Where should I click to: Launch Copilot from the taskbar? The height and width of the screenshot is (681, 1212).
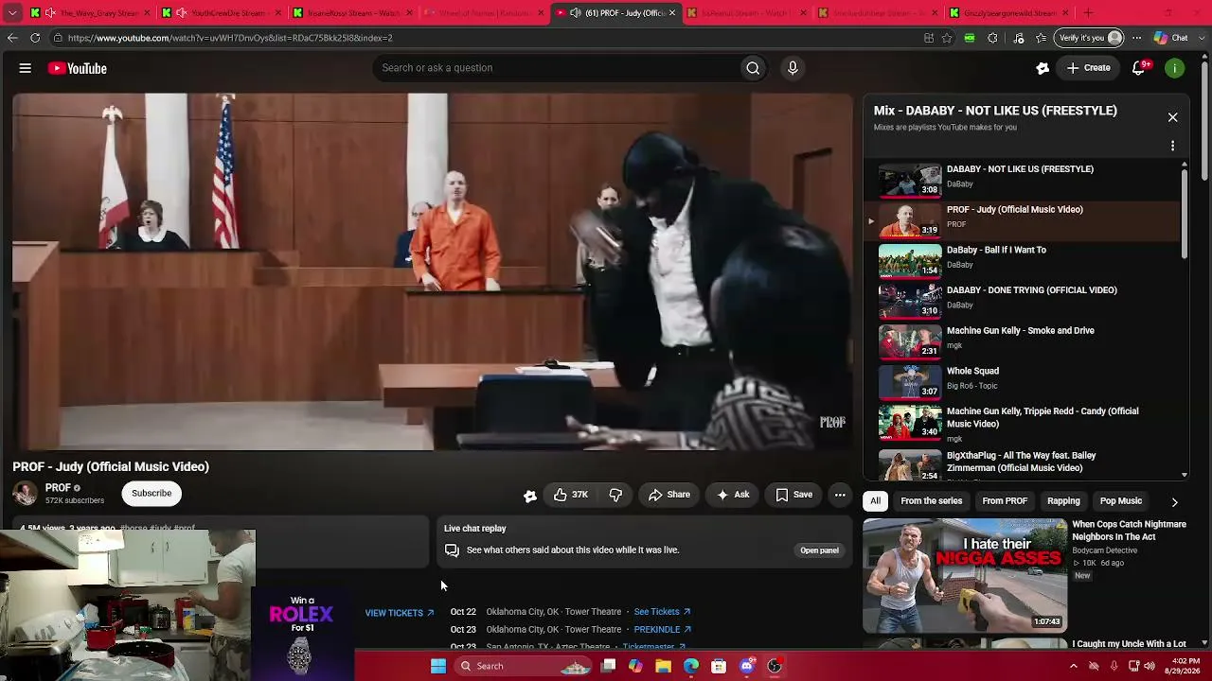click(x=635, y=666)
